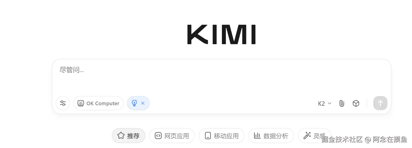This screenshot has height=148, width=412.
Task: Select the 推荐 category tab
Action: coord(128,136)
